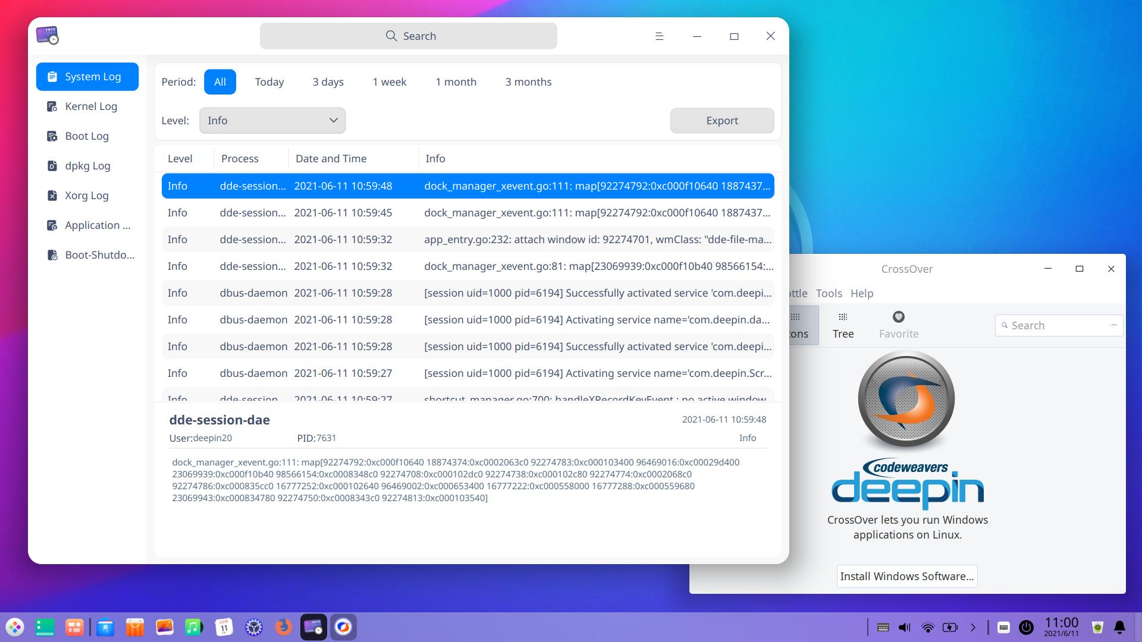Image resolution: width=1142 pixels, height=642 pixels.
Task: Open the Log Viewer hamburger menu
Action: pos(659,36)
